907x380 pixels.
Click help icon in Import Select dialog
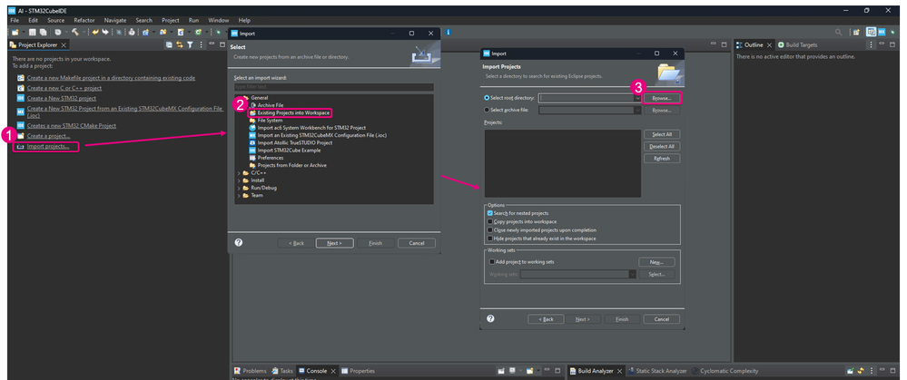click(238, 242)
